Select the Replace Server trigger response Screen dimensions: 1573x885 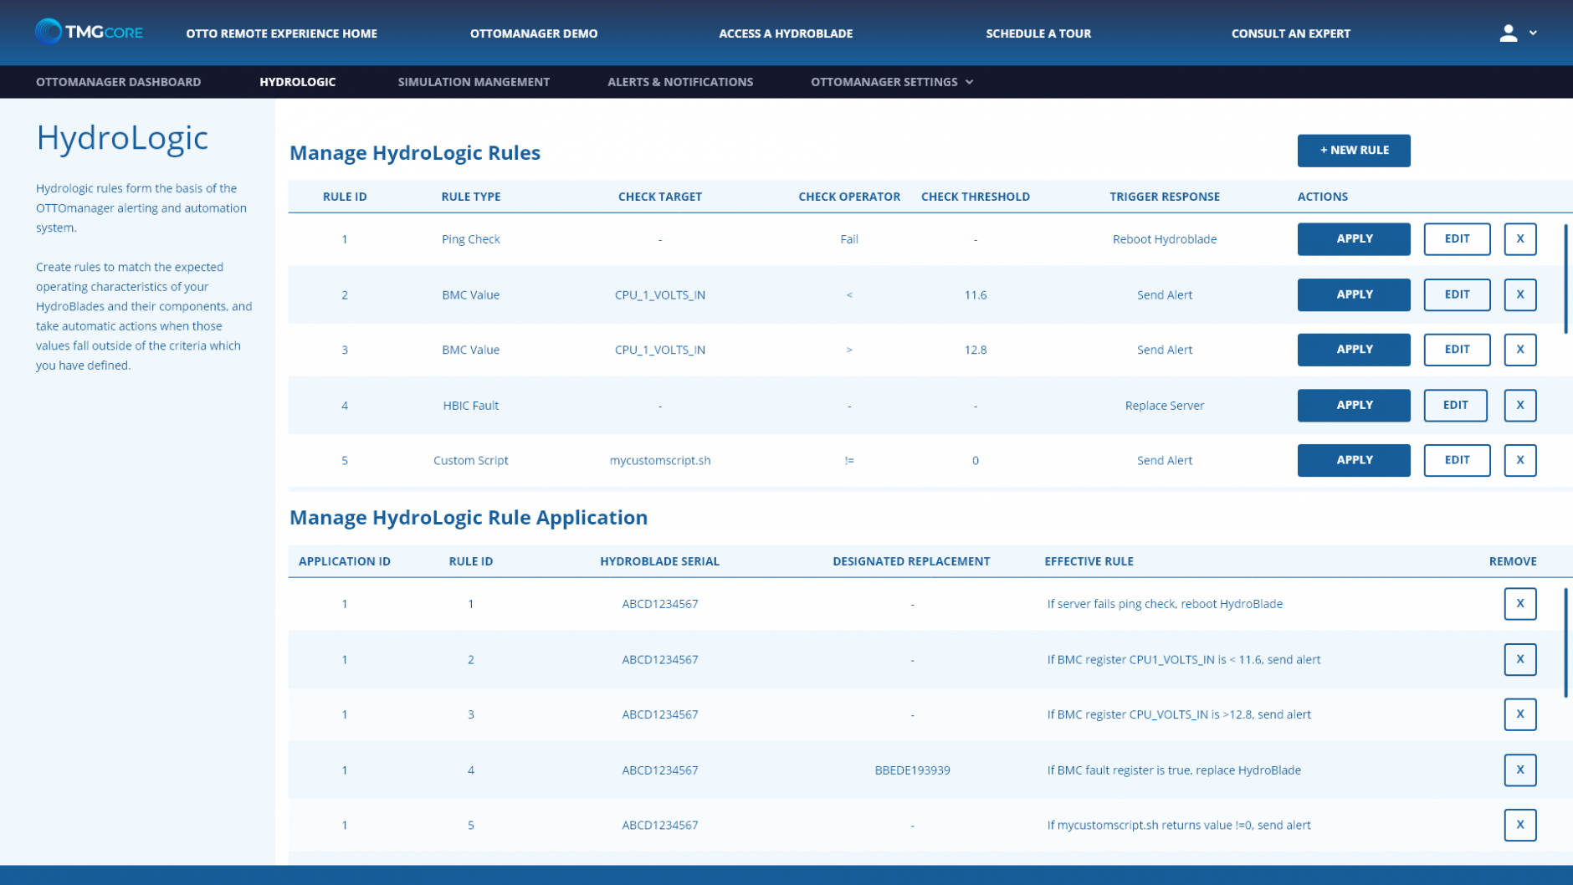pyautogui.click(x=1164, y=406)
